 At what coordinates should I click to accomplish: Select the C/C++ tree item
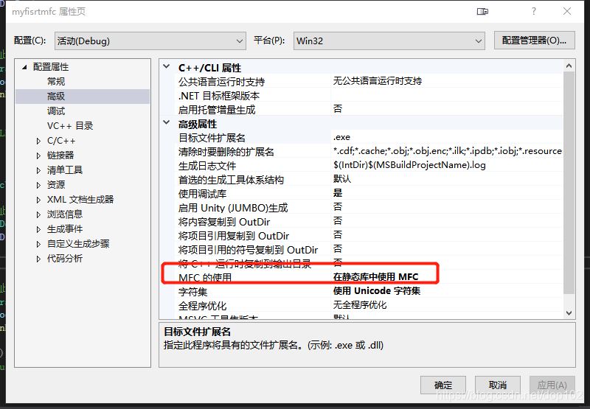[61, 141]
